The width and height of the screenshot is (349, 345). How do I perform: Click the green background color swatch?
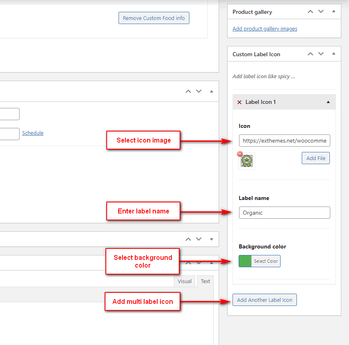coord(245,261)
